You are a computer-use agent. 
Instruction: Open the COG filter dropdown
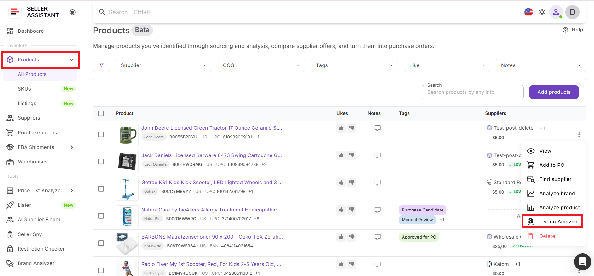click(261, 65)
